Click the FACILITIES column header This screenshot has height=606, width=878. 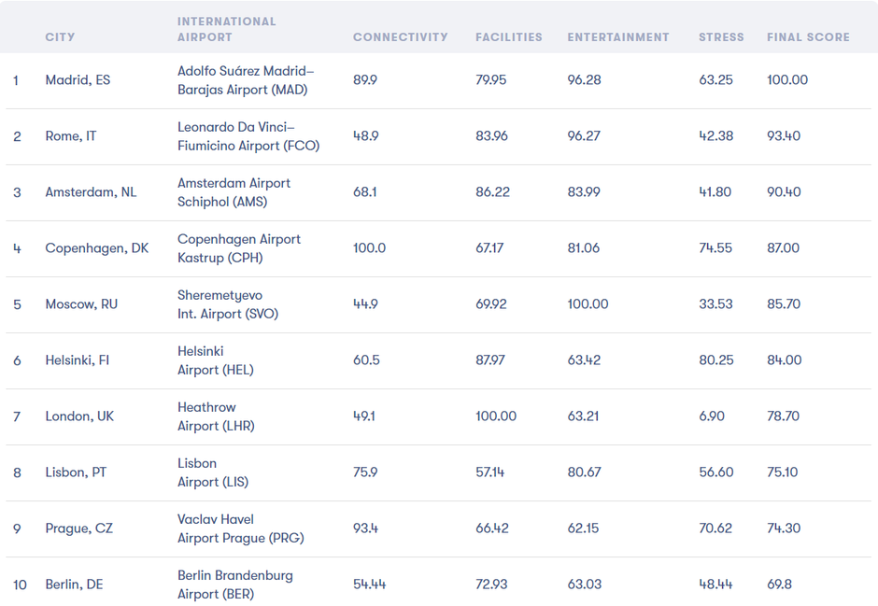(x=508, y=37)
